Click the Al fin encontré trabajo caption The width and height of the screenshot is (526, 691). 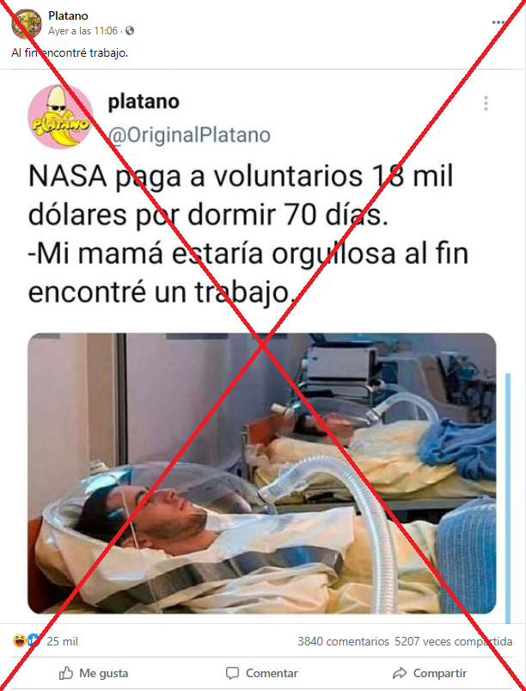[70, 53]
